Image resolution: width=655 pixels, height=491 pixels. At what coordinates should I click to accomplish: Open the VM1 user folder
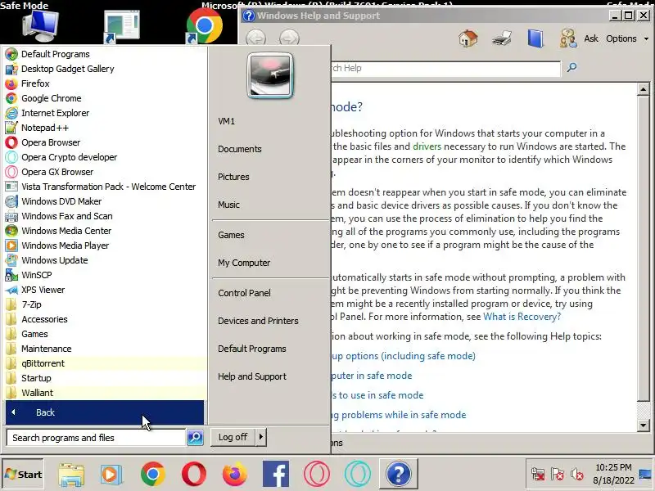pyautogui.click(x=227, y=121)
